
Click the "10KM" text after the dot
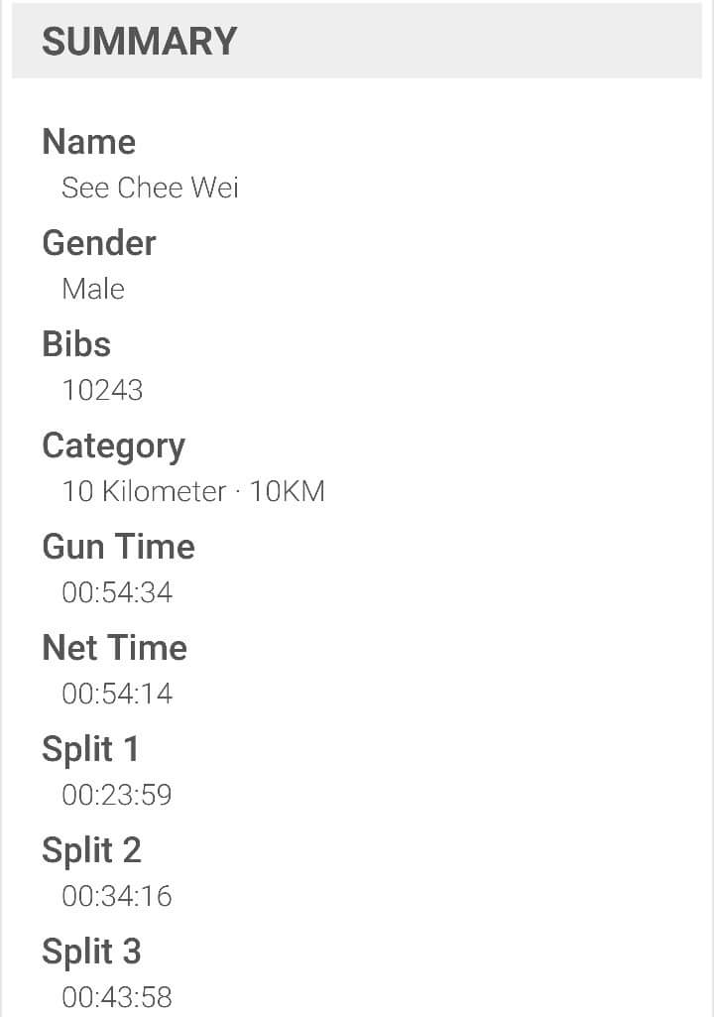coord(287,491)
